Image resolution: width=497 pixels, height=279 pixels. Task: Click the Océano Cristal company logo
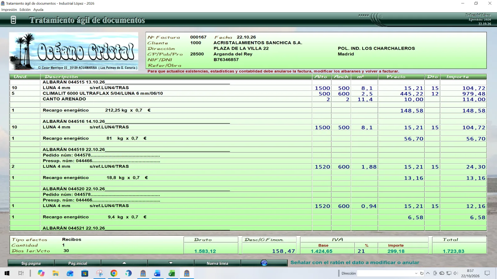74,51
